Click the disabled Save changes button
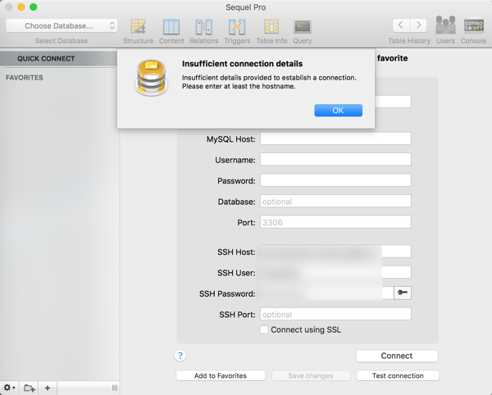The image size is (492, 395). 311,375
